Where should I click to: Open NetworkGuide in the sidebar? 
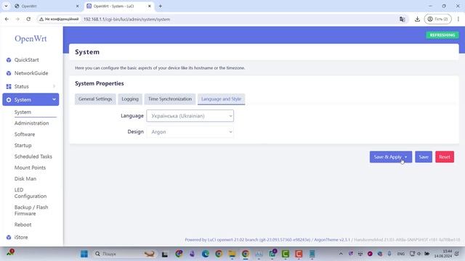[31, 73]
